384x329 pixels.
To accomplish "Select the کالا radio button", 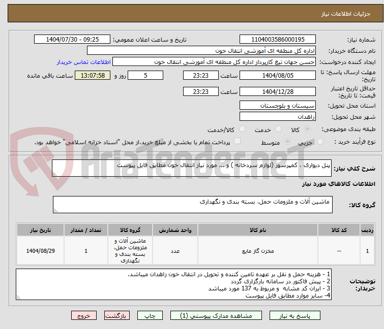I will (x=307, y=129).
